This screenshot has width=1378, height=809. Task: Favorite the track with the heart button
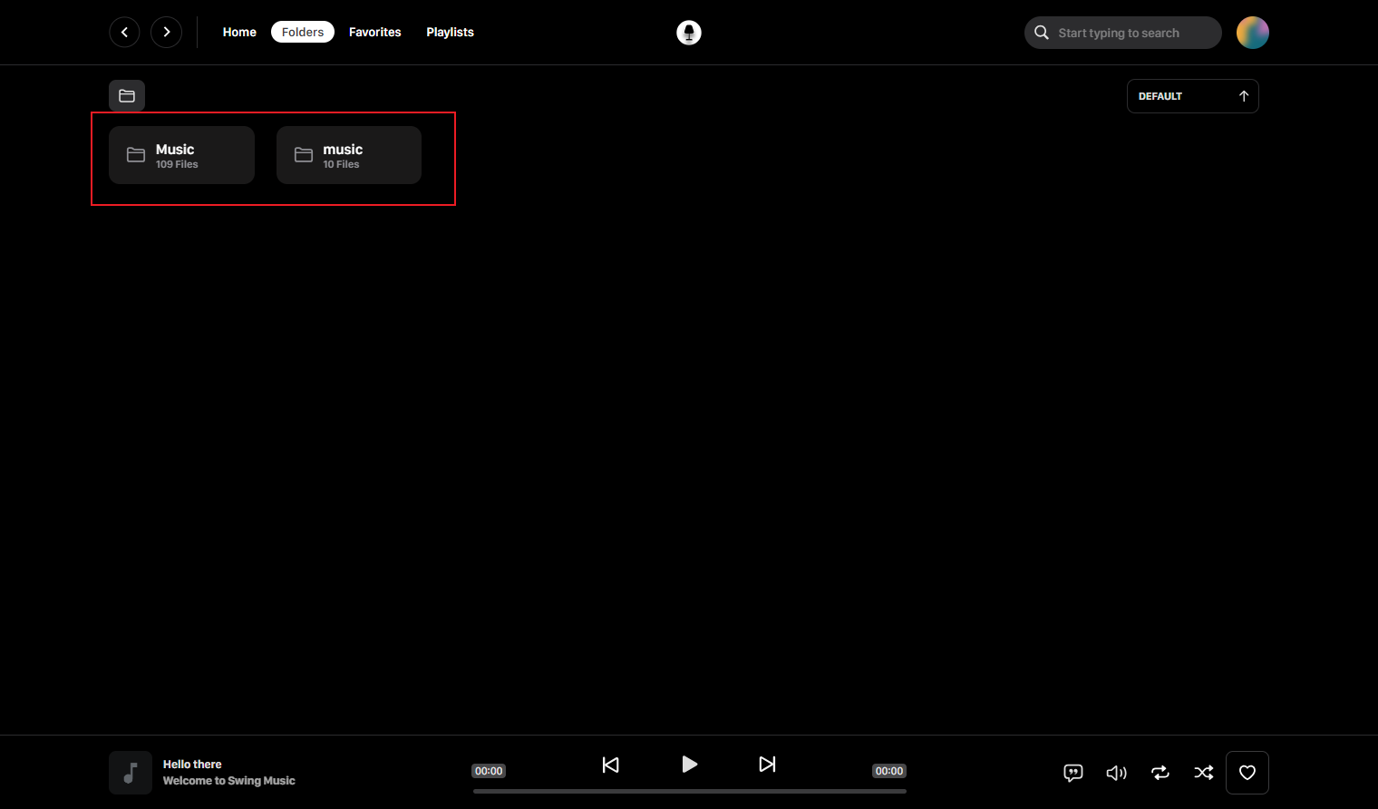(x=1247, y=773)
